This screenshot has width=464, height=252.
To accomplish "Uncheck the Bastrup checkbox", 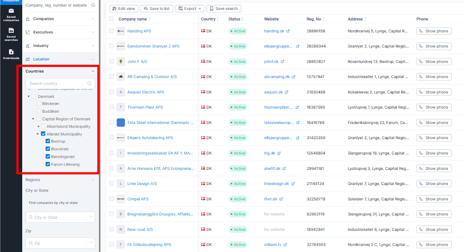I will pos(48,141).
